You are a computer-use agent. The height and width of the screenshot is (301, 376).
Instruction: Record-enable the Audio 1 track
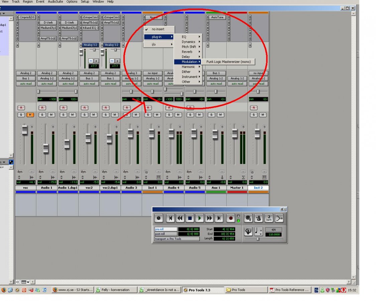point(42,108)
